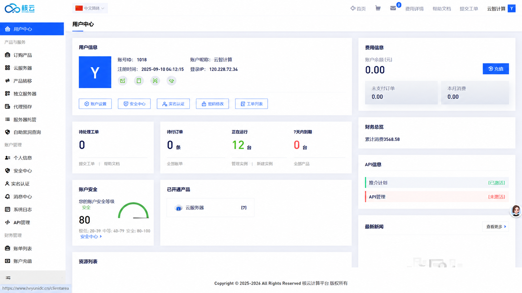The height and width of the screenshot is (293, 522).
Task: Click the real-name scan status icon
Action: point(155,81)
